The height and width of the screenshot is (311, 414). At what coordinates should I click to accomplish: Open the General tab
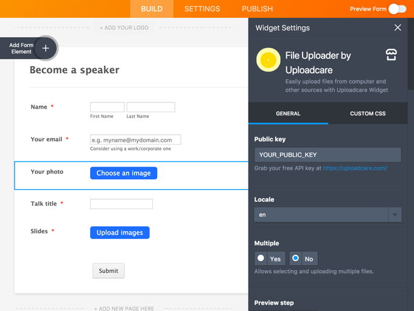tap(288, 113)
